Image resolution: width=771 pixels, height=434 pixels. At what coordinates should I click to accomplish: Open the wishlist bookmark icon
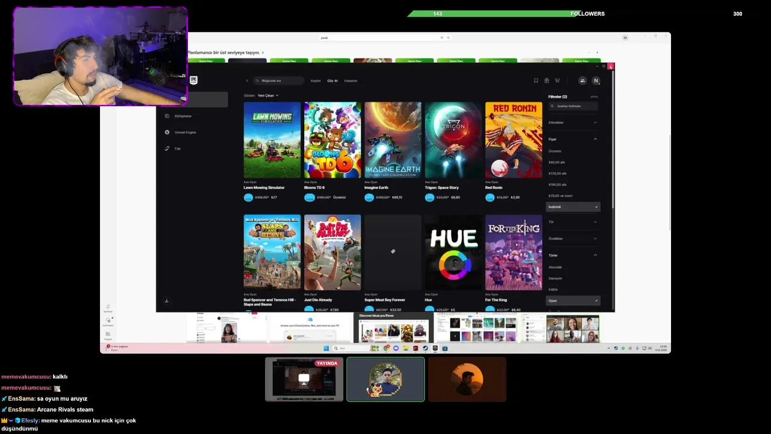tap(536, 81)
